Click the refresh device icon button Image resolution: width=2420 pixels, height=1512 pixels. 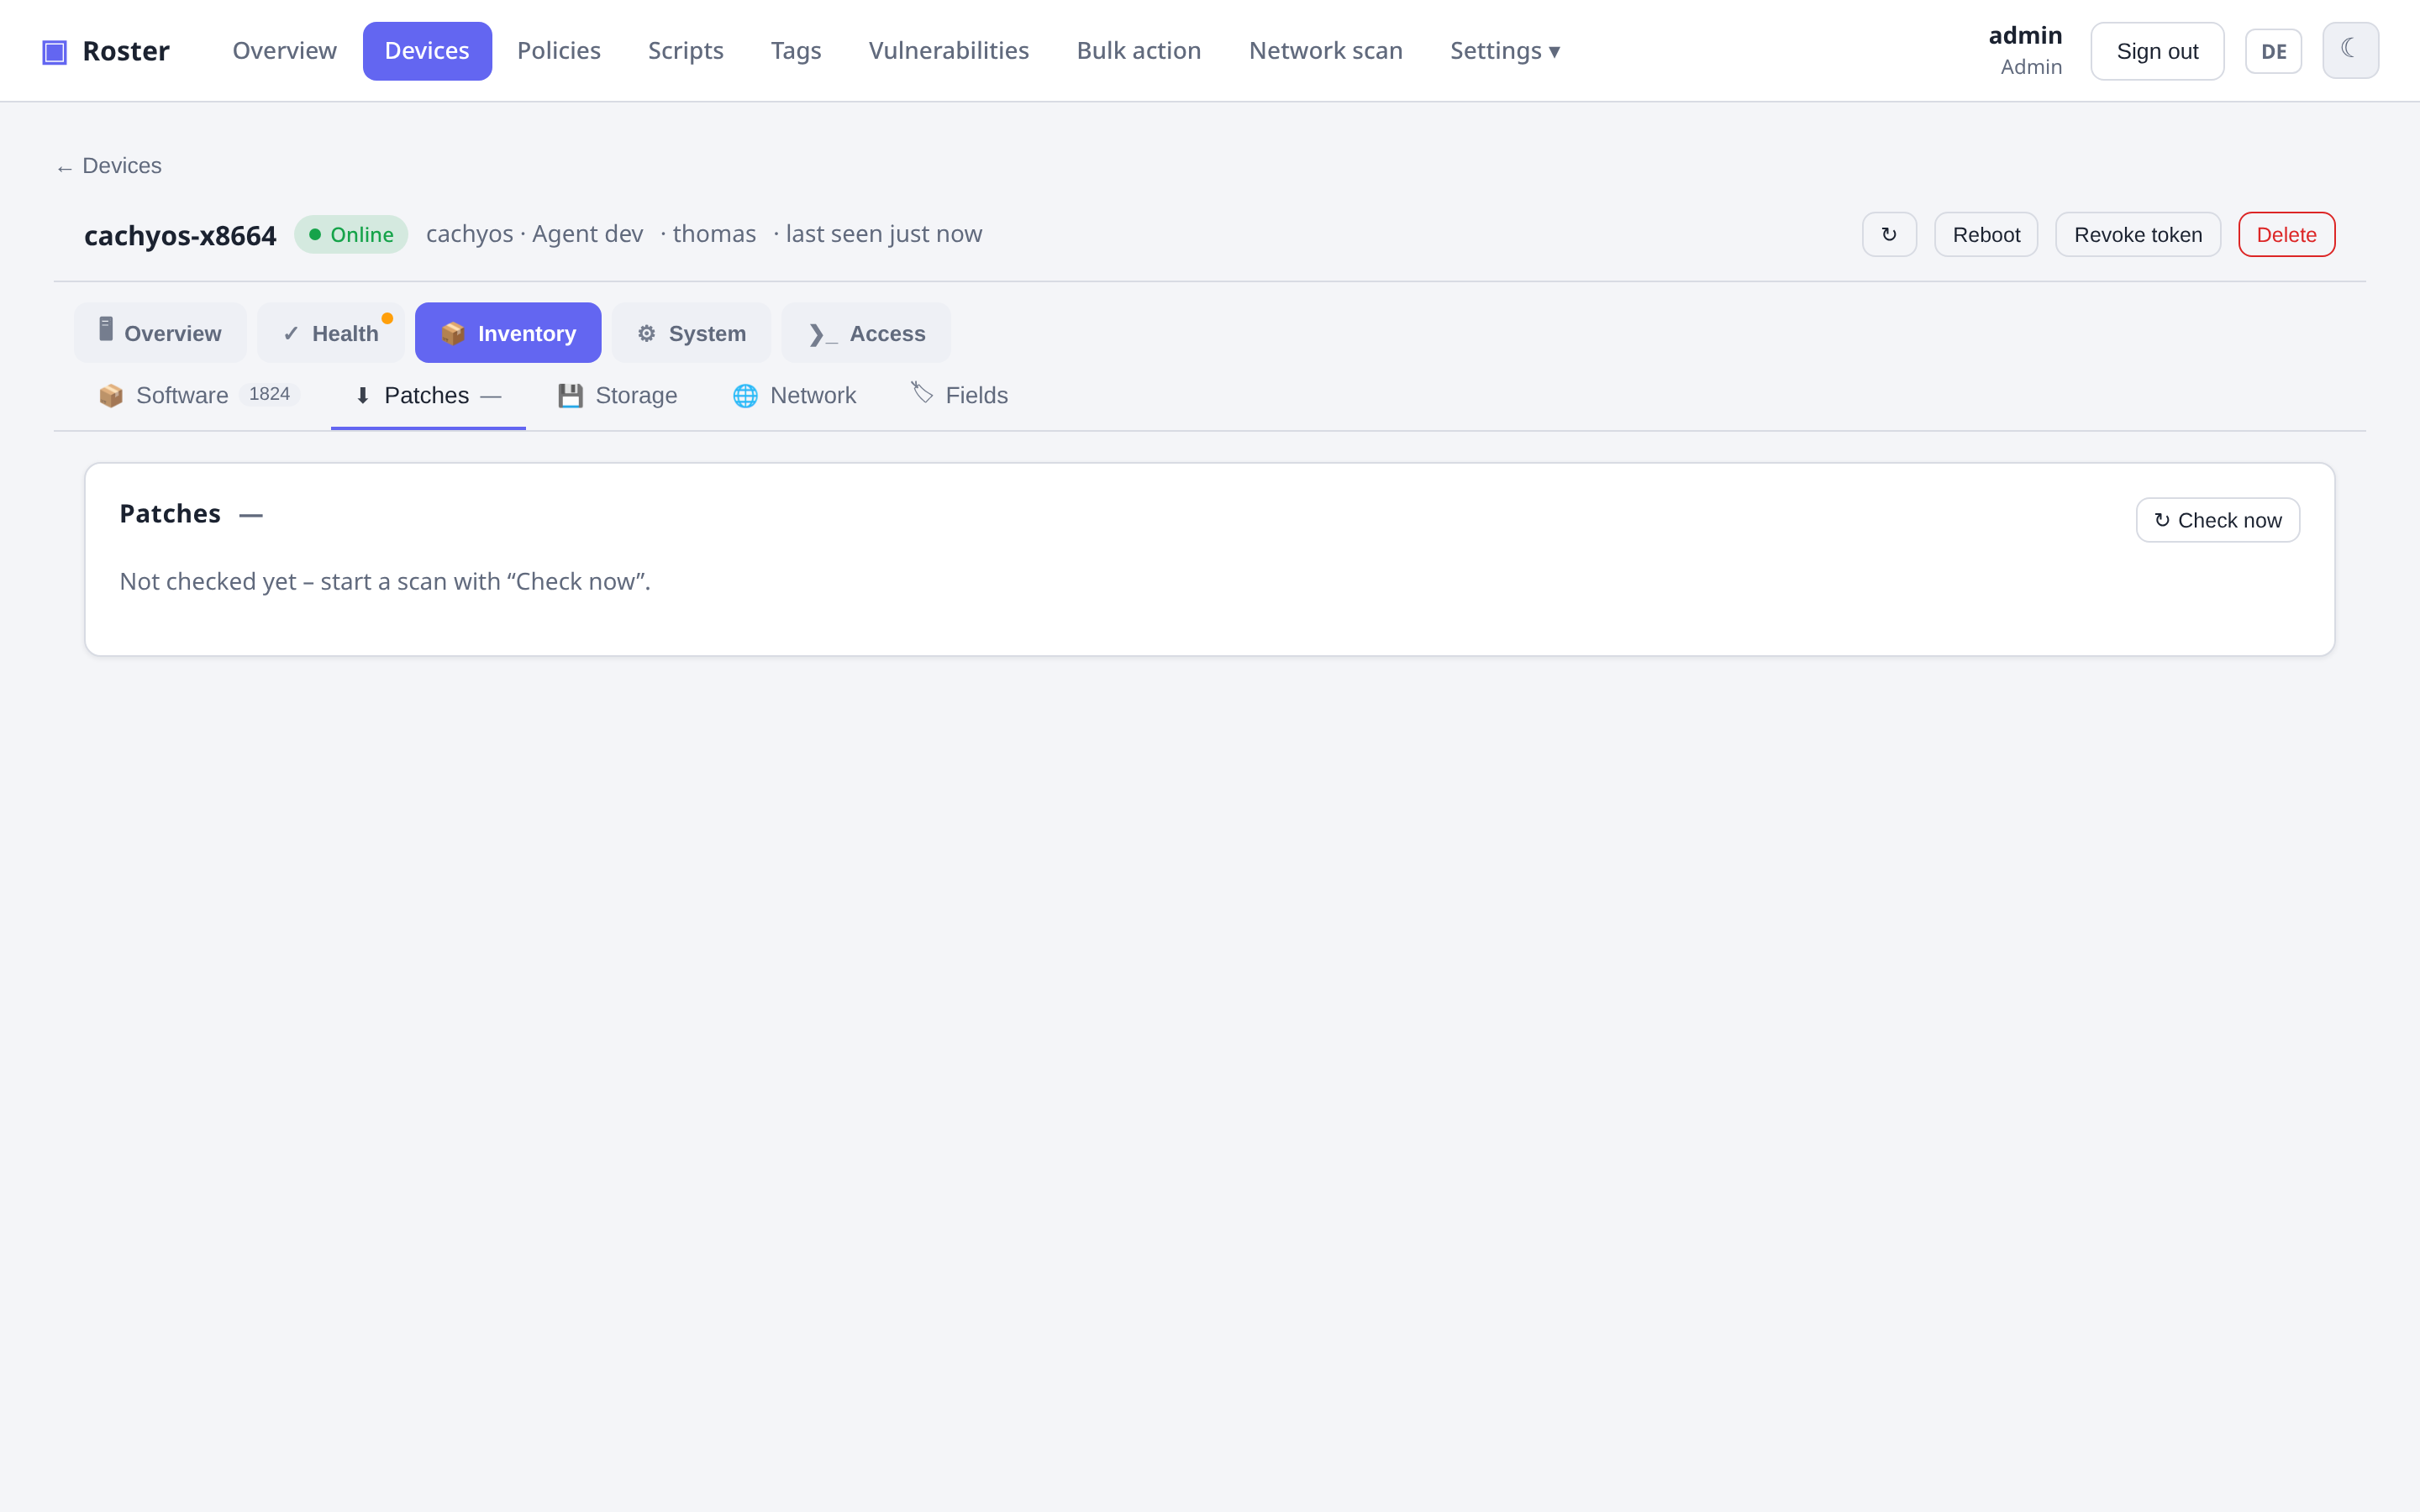[1889, 234]
